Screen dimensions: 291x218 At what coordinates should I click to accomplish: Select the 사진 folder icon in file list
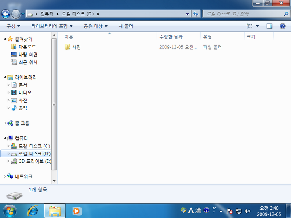(67, 47)
